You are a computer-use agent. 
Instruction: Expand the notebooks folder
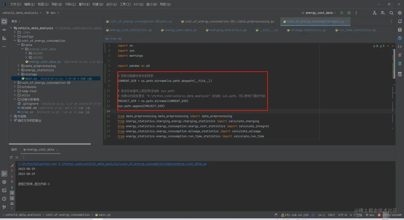[15, 87]
